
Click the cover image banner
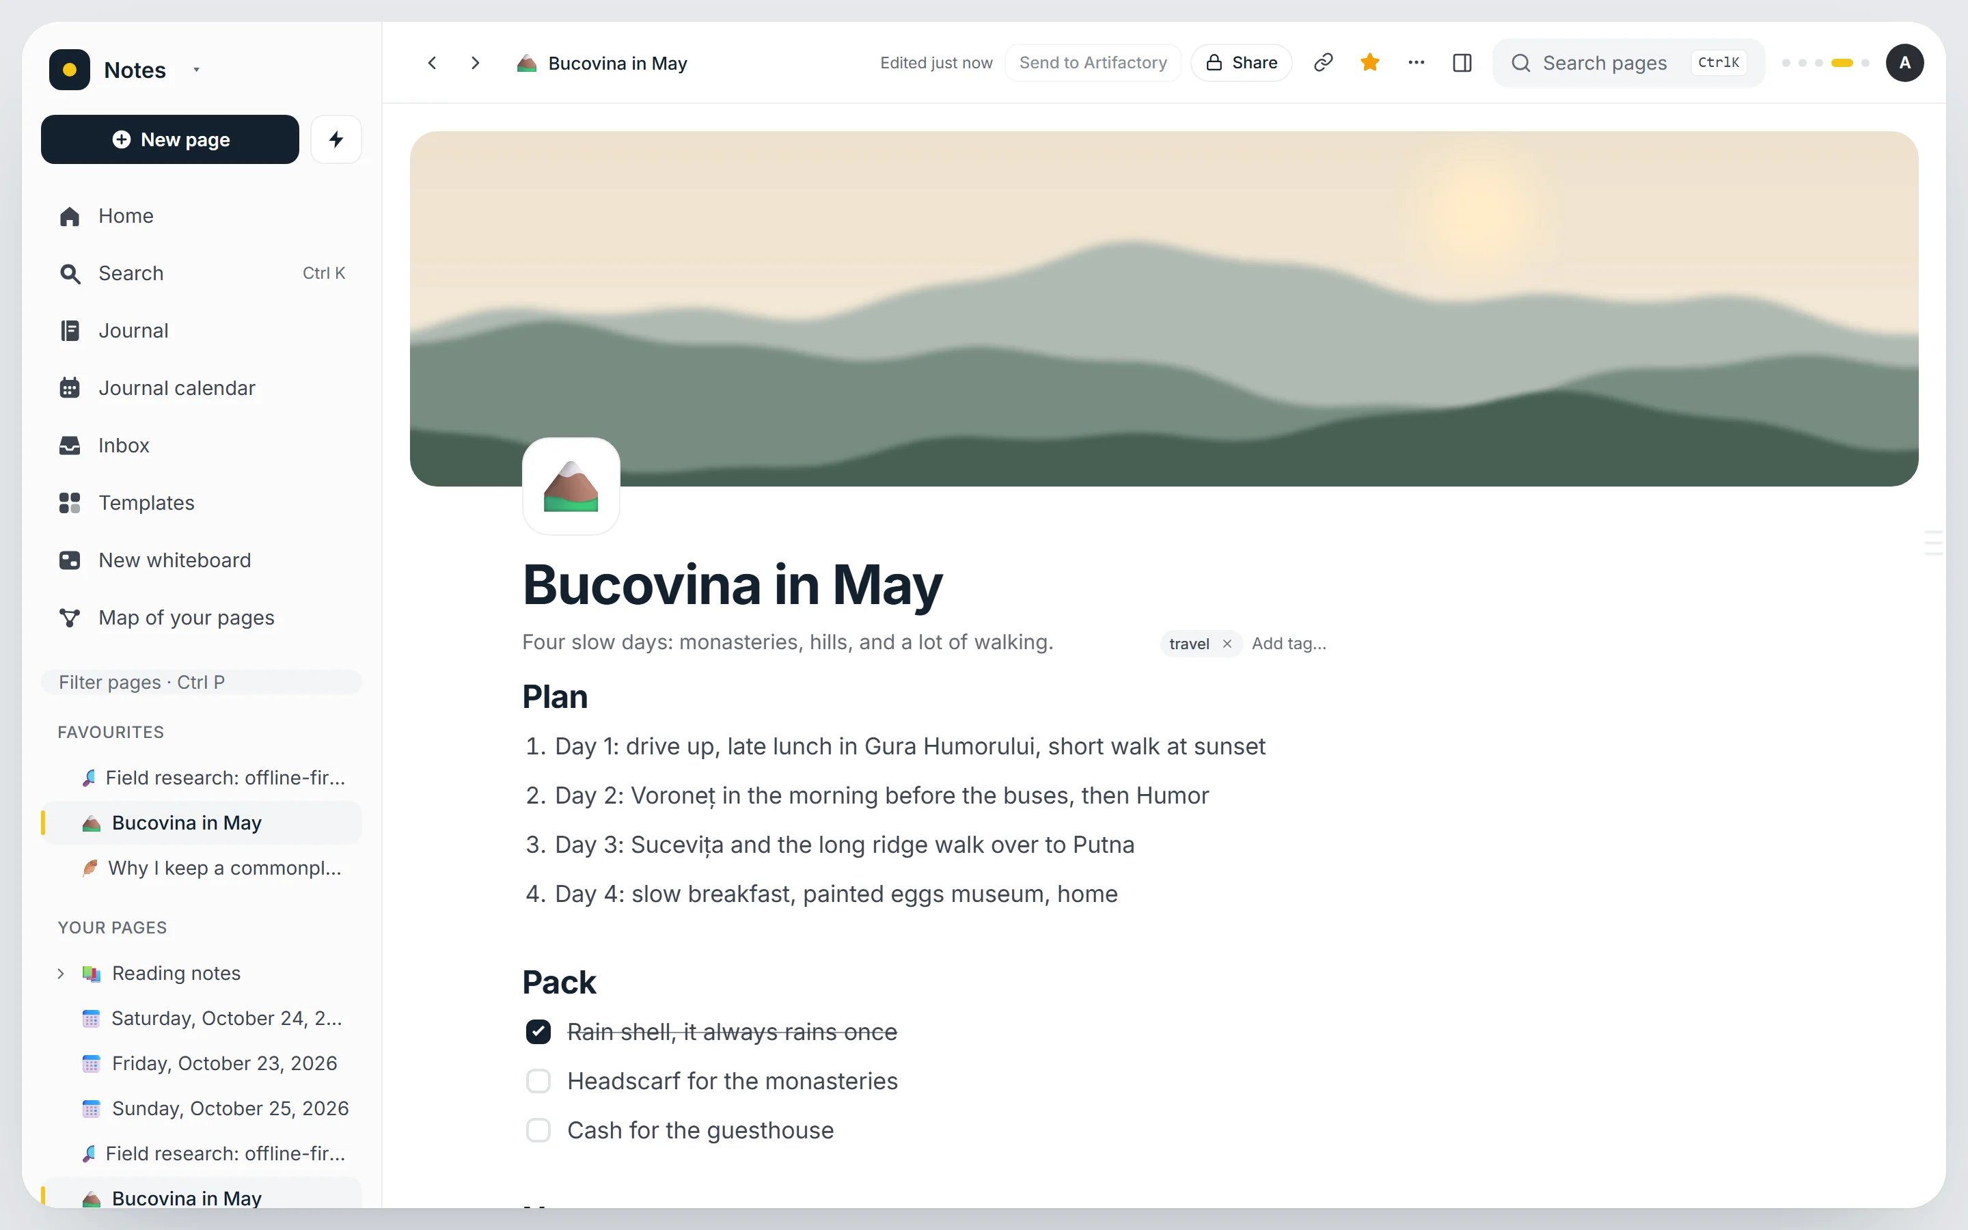[x=1164, y=308]
